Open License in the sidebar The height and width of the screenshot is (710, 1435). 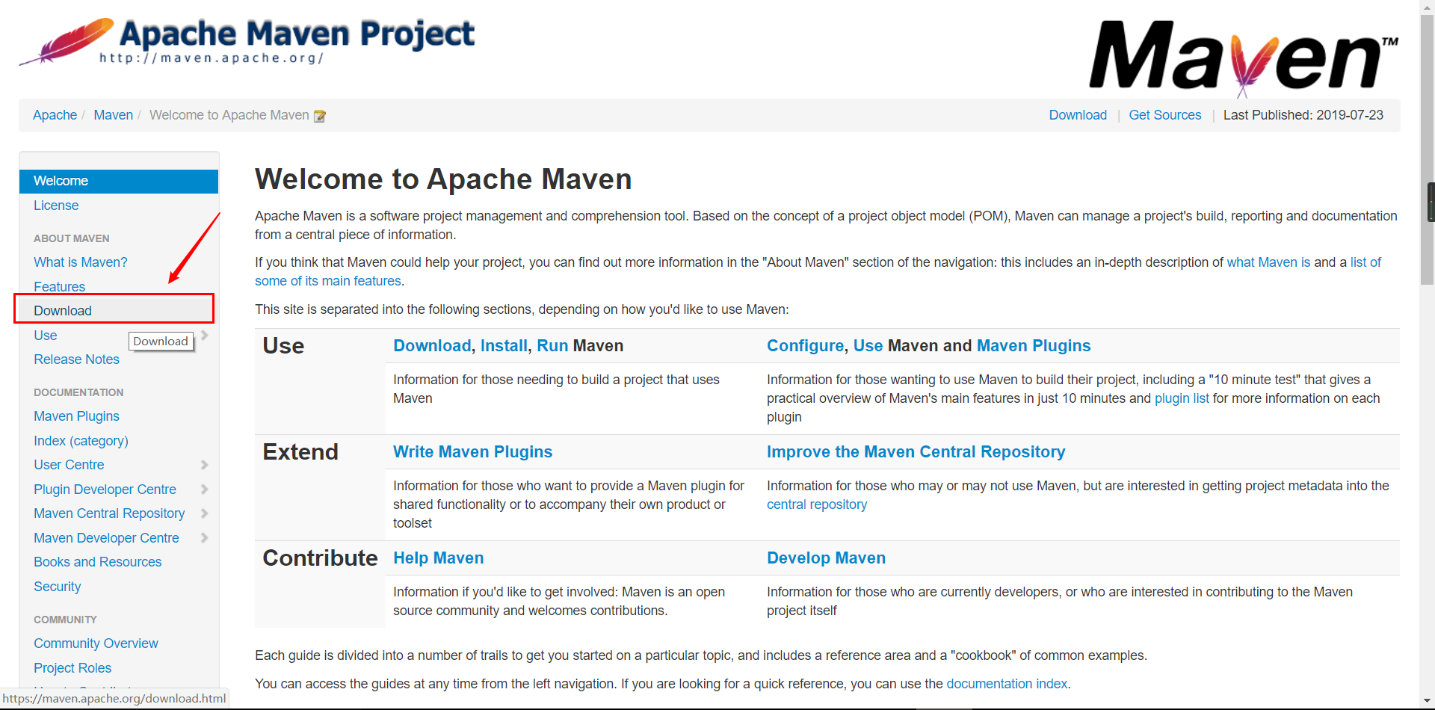coord(56,206)
